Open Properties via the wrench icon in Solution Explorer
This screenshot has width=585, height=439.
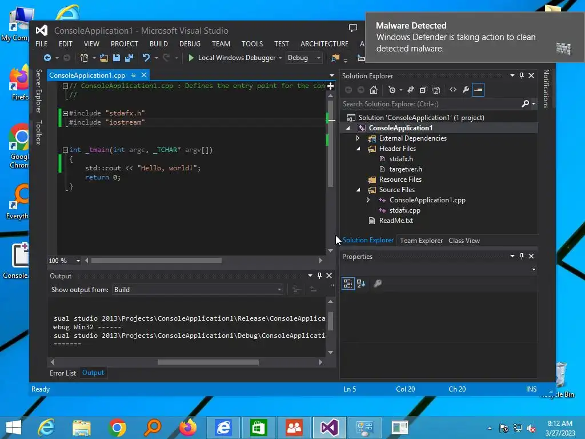(x=466, y=90)
